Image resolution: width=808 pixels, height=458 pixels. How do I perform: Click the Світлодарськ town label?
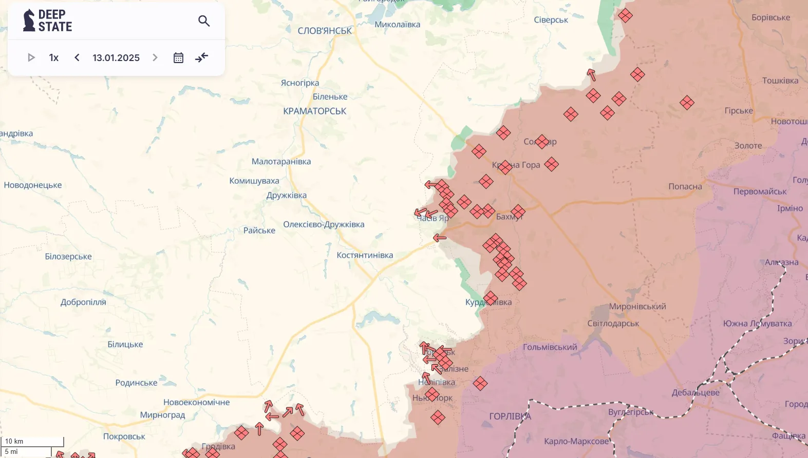[613, 323]
